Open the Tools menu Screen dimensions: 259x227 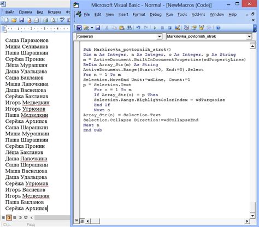(x=182, y=15)
